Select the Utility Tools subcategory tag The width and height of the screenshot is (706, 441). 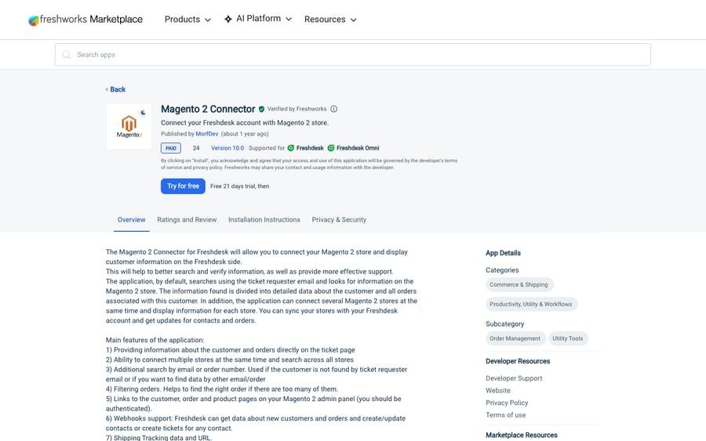tap(568, 338)
